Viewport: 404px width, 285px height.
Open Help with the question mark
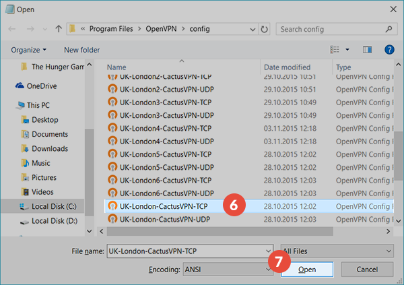click(389, 49)
